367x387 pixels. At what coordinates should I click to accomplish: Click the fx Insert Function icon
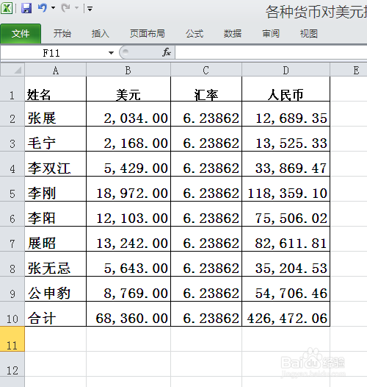pyautogui.click(x=167, y=52)
